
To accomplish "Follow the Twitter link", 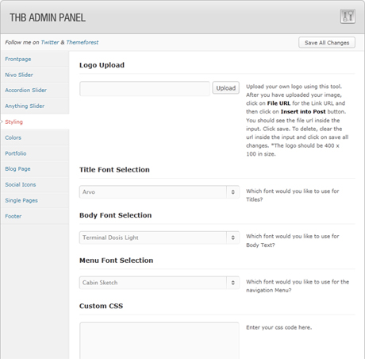I will [x=50, y=42].
